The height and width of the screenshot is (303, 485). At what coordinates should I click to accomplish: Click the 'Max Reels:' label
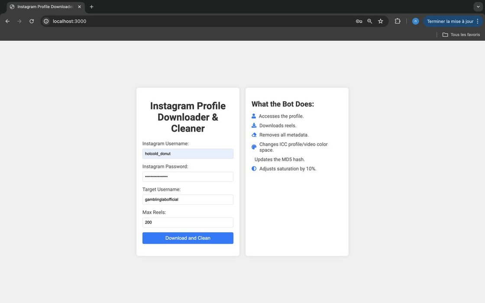(154, 213)
